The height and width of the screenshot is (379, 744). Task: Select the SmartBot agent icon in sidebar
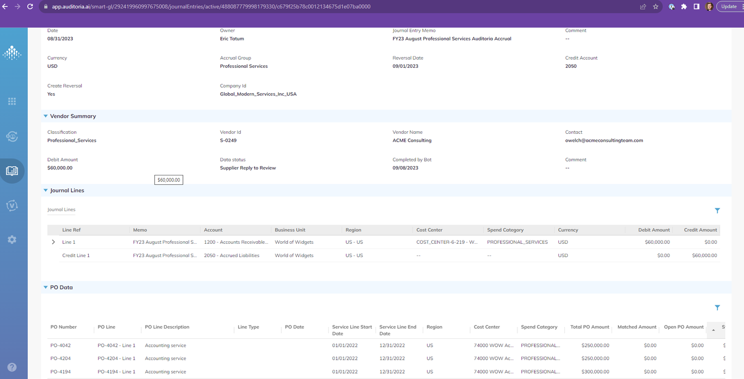pos(12,136)
